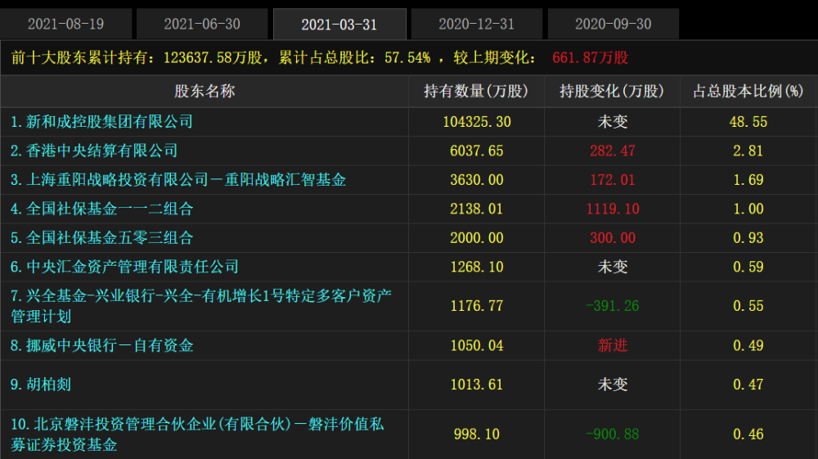Image resolution: width=818 pixels, height=459 pixels.
Task: Select holding amount 3630.00
Action: pyautogui.click(x=477, y=180)
